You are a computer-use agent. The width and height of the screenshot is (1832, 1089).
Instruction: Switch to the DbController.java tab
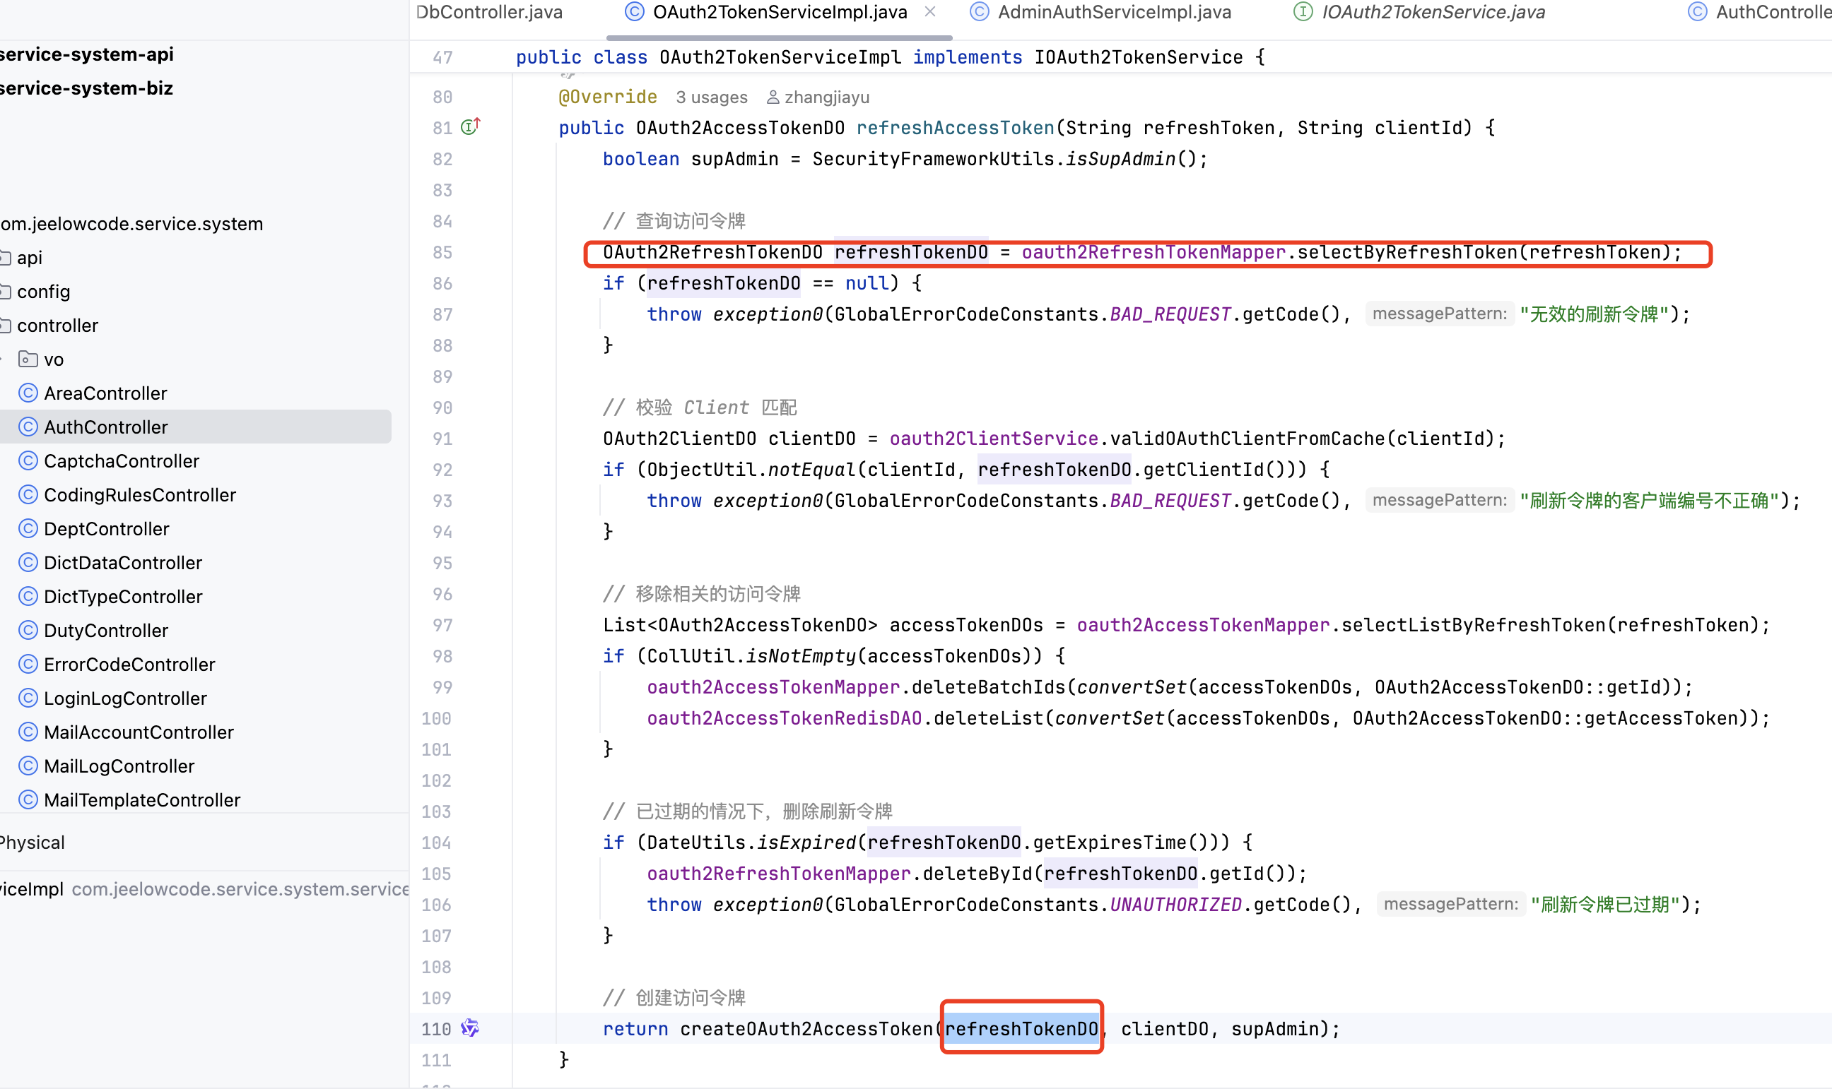pyautogui.click(x=489, y=12)
